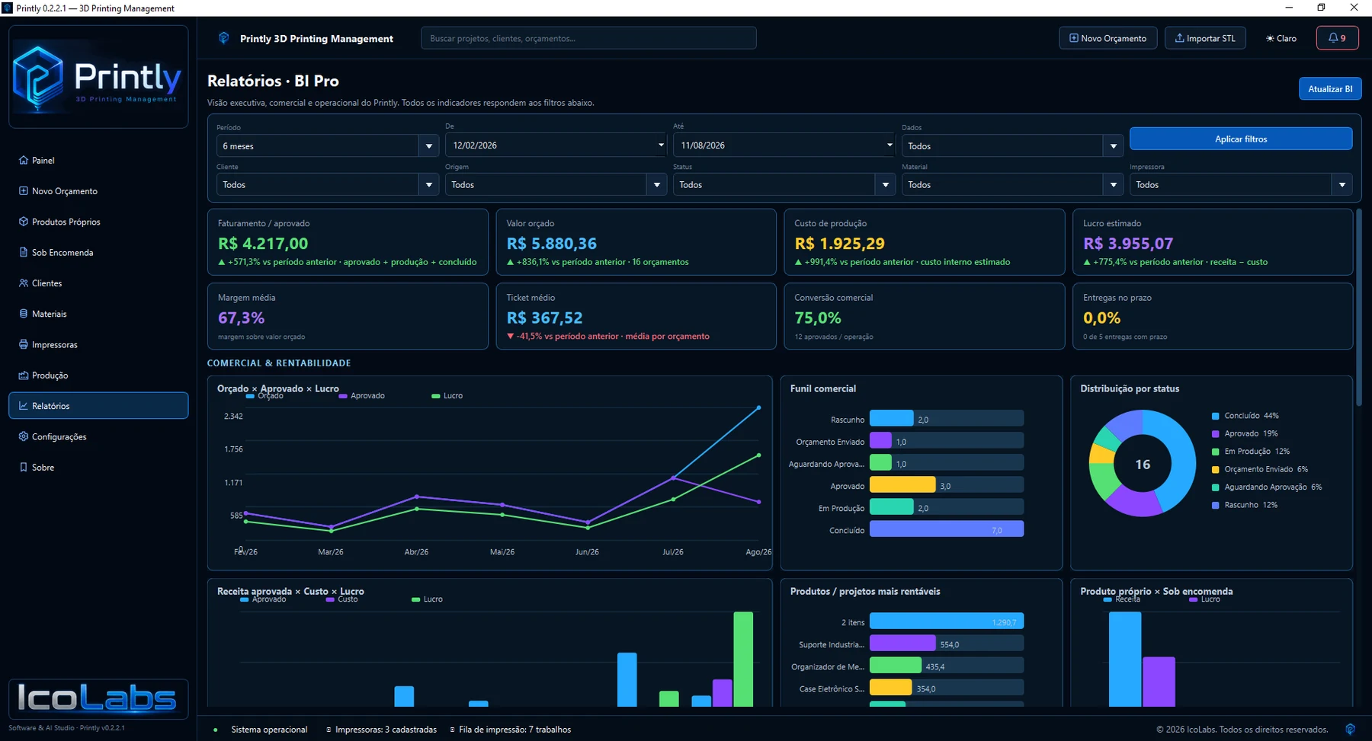The width and height of the screenshot is (1372, 741).
Task: Expand the Cliente filter dropdown
Action: coord(327,184)
